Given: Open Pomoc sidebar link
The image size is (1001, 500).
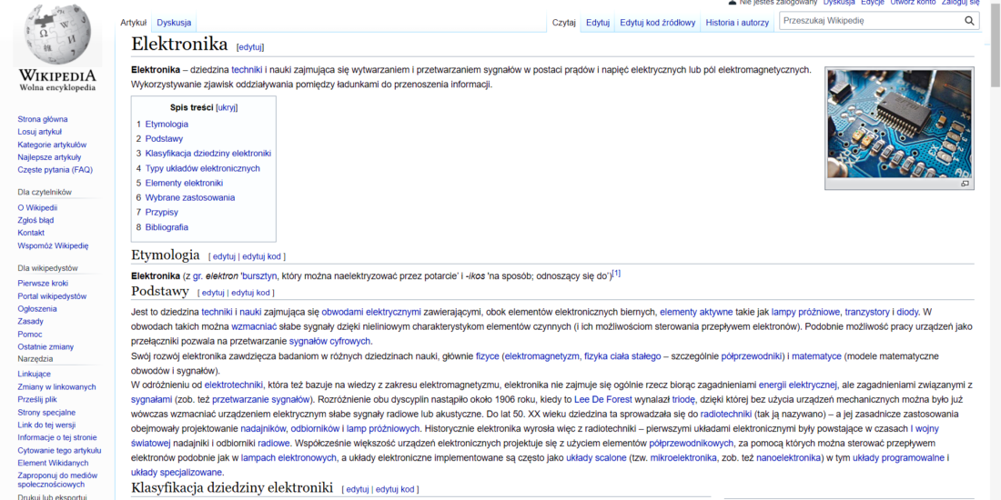Looking at the screenshot, I should [30, 335].
